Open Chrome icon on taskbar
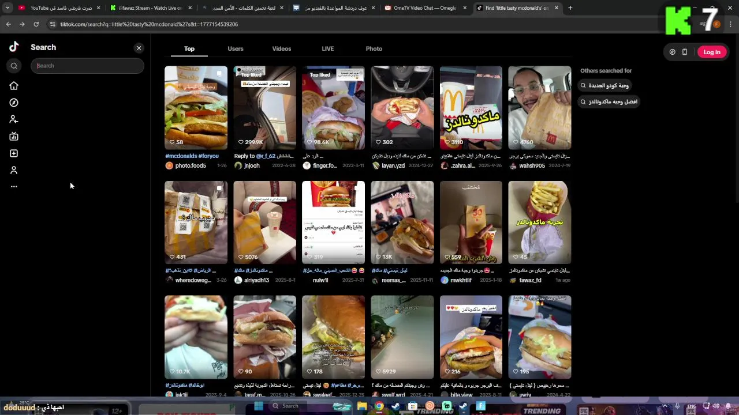739x415 pixels. click(379, 406)
